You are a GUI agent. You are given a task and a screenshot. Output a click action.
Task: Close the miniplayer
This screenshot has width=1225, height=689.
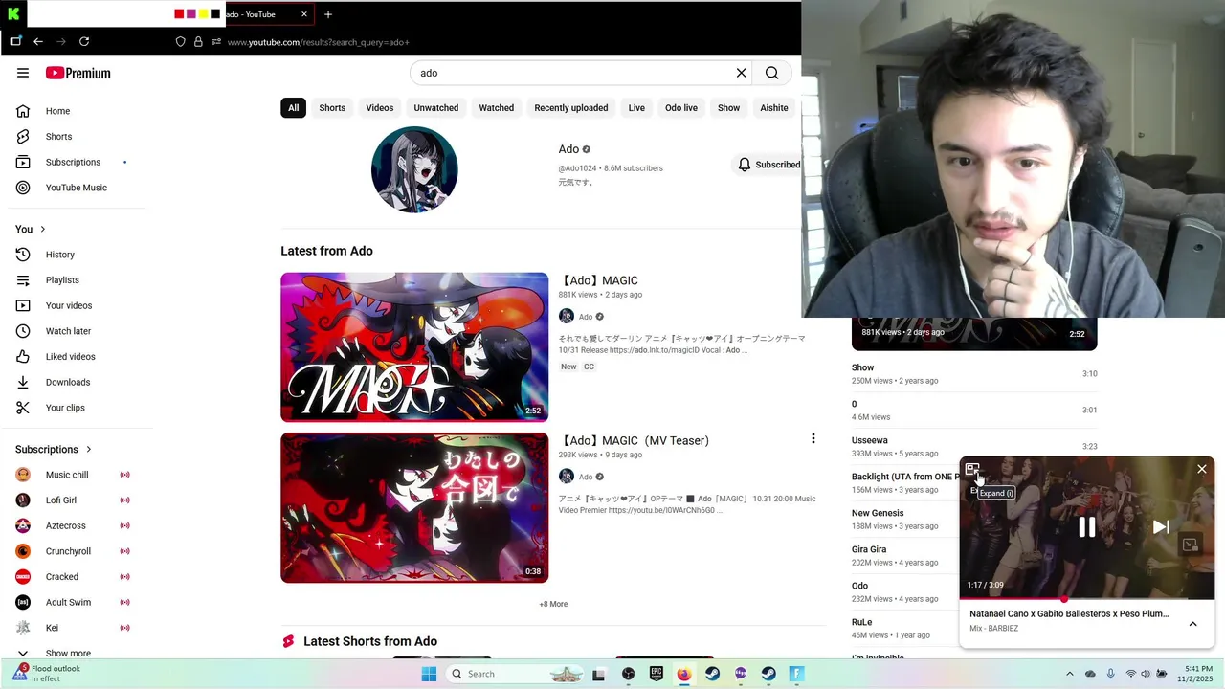pos(1202,469)
